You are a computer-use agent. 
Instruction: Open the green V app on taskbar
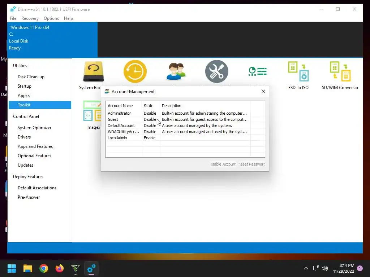point(75,268)
